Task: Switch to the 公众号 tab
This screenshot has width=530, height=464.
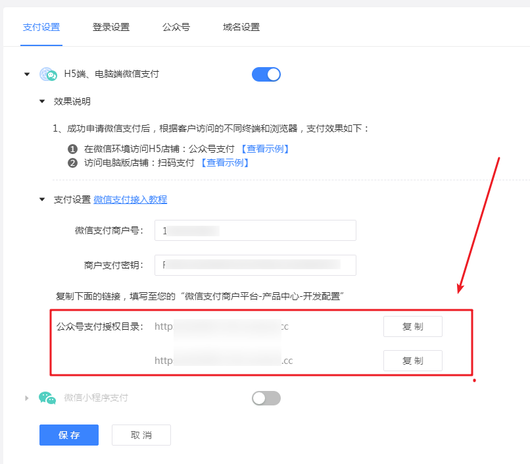Action: (x=176, y=27)
